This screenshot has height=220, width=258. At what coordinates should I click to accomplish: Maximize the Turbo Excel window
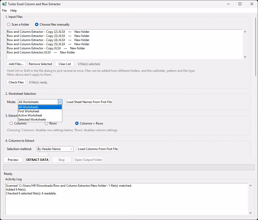pos(240,4)
